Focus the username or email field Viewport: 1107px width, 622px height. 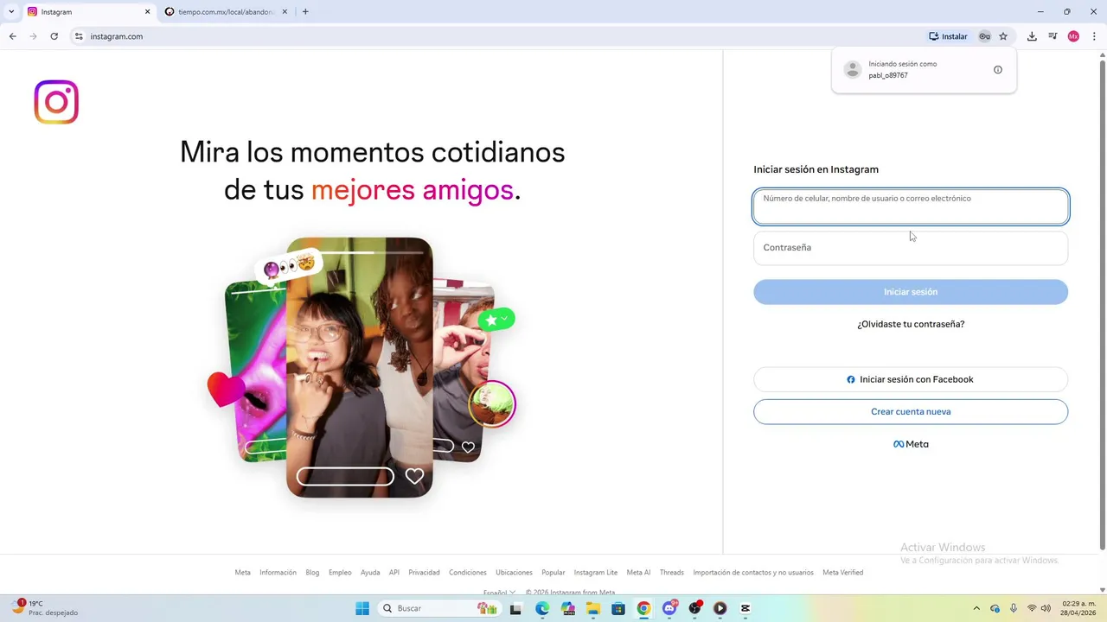click(x=911, y=206)
